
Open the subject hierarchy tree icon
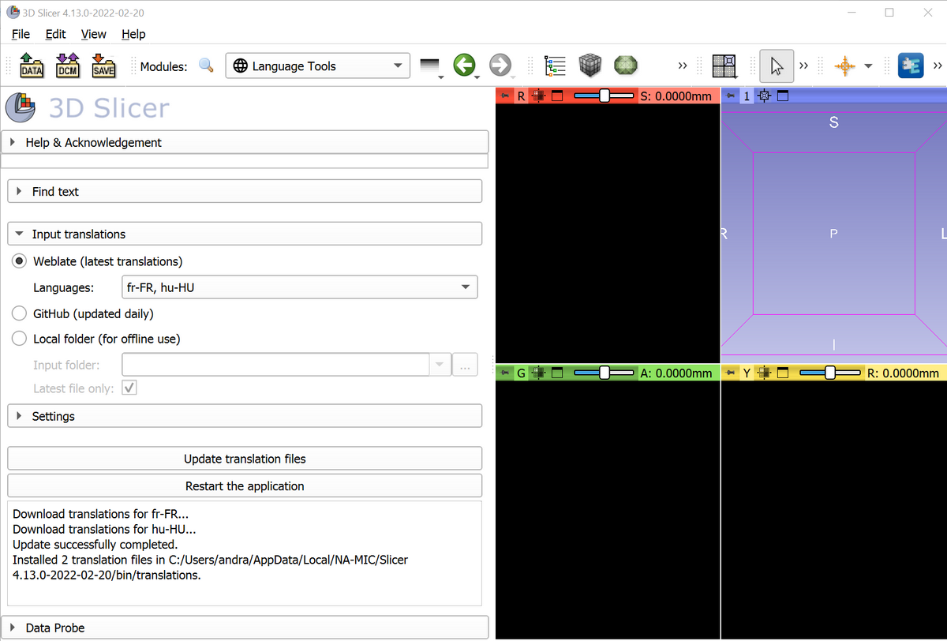[556, 66]
